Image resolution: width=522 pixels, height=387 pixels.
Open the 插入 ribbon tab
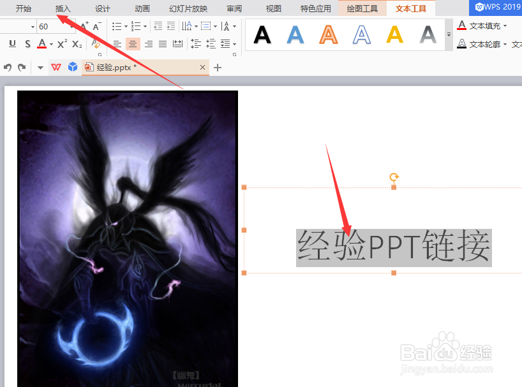coord(63,8)
